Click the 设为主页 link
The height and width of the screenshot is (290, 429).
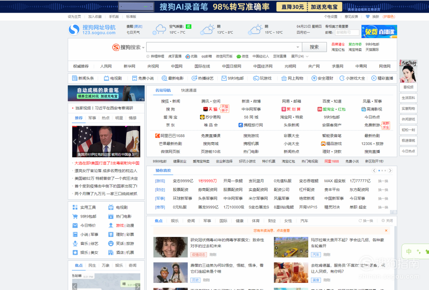(74, 17)
